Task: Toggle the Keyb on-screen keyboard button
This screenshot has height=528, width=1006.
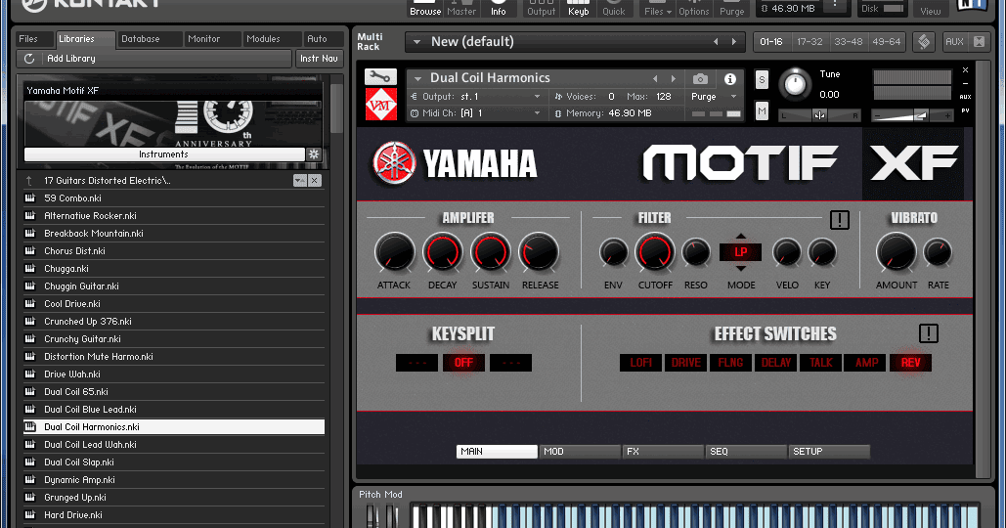Action: [x=578, y=9]
